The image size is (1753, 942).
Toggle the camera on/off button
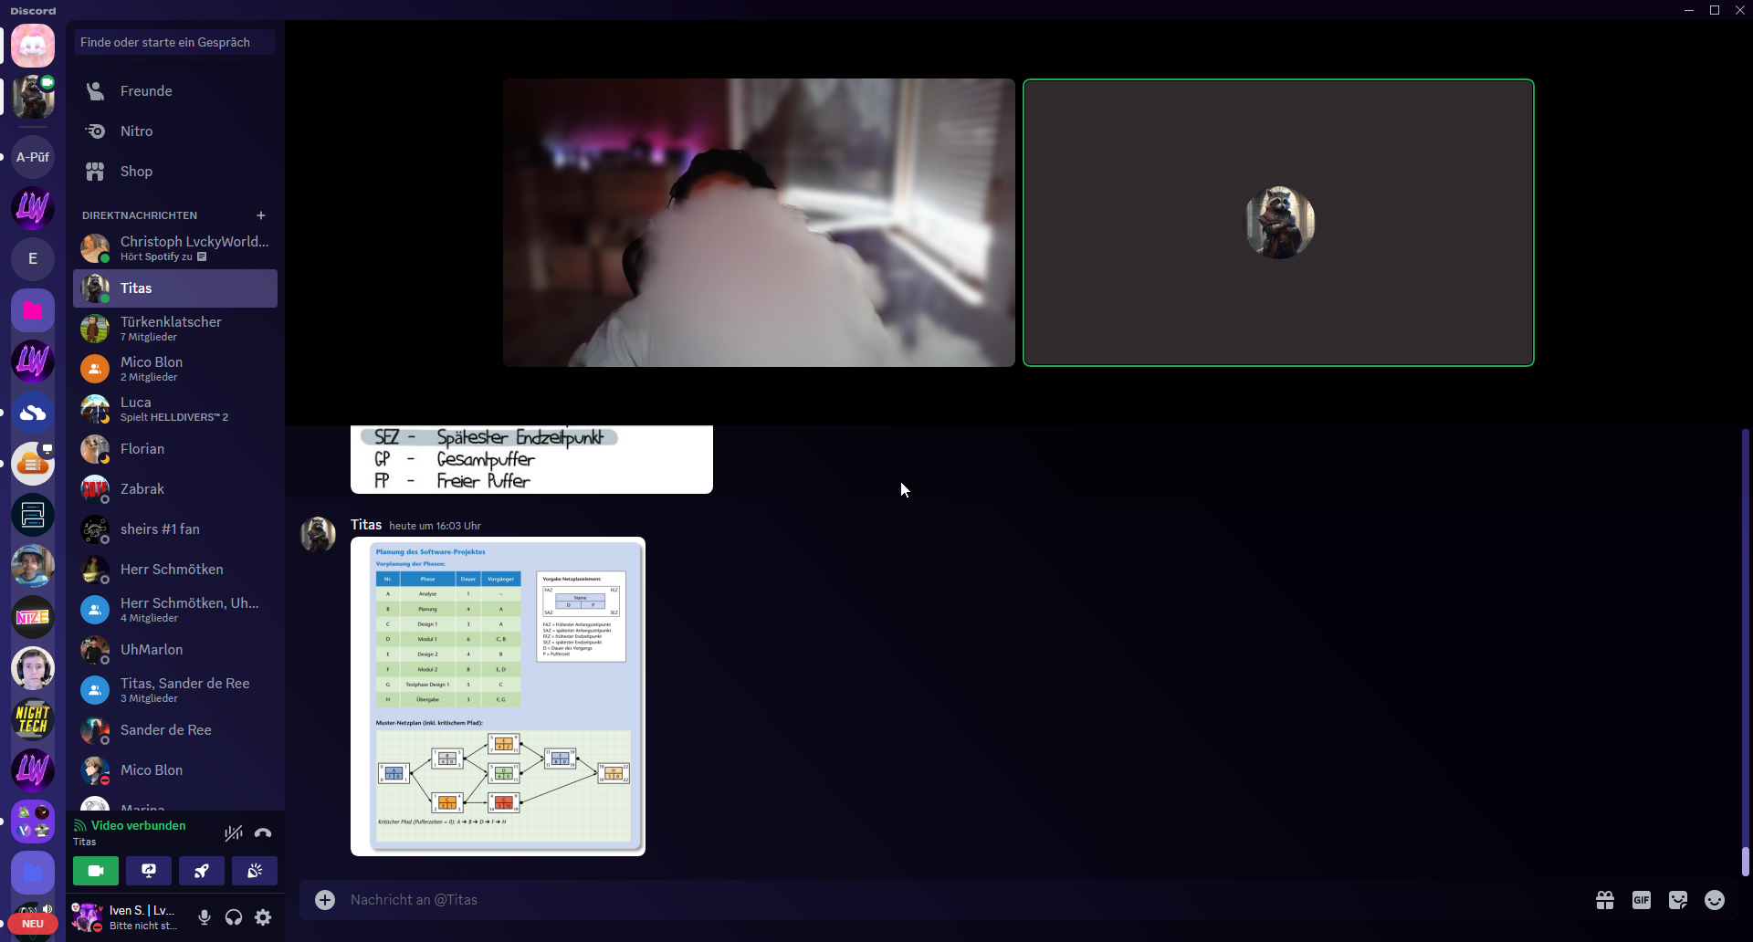(x=96, y=871)
